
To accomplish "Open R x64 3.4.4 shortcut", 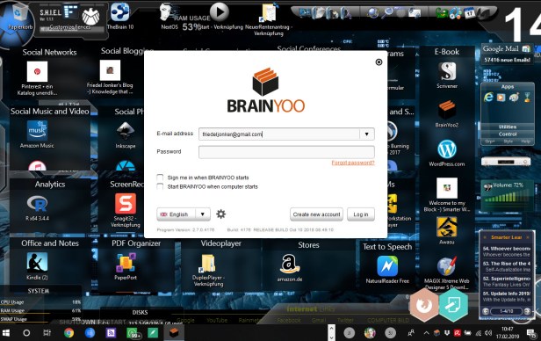I will pyautogui.click(x=37, y=204).
